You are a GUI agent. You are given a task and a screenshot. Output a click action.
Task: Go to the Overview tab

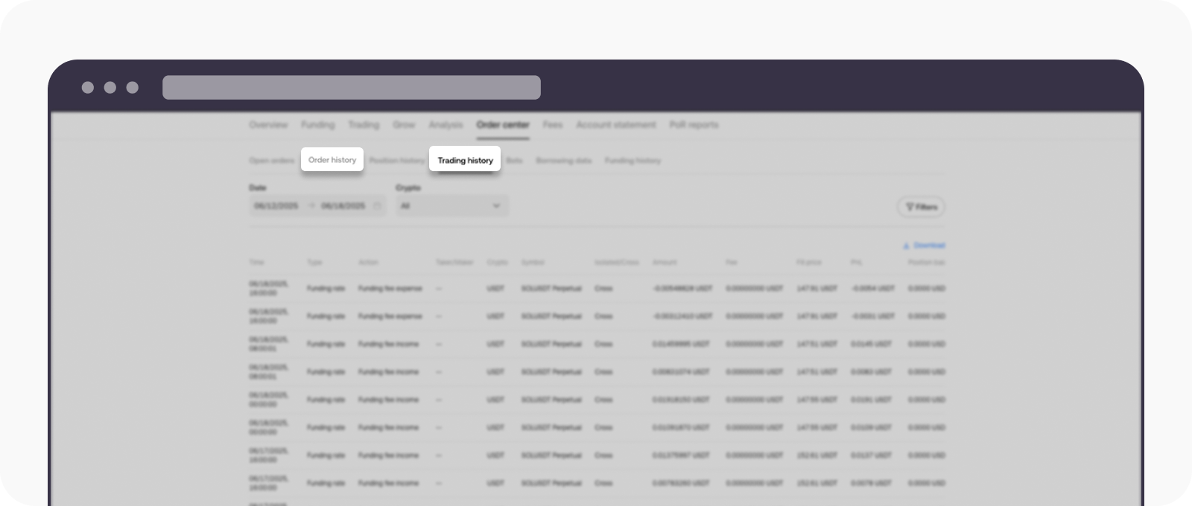[x=268, y=125]
